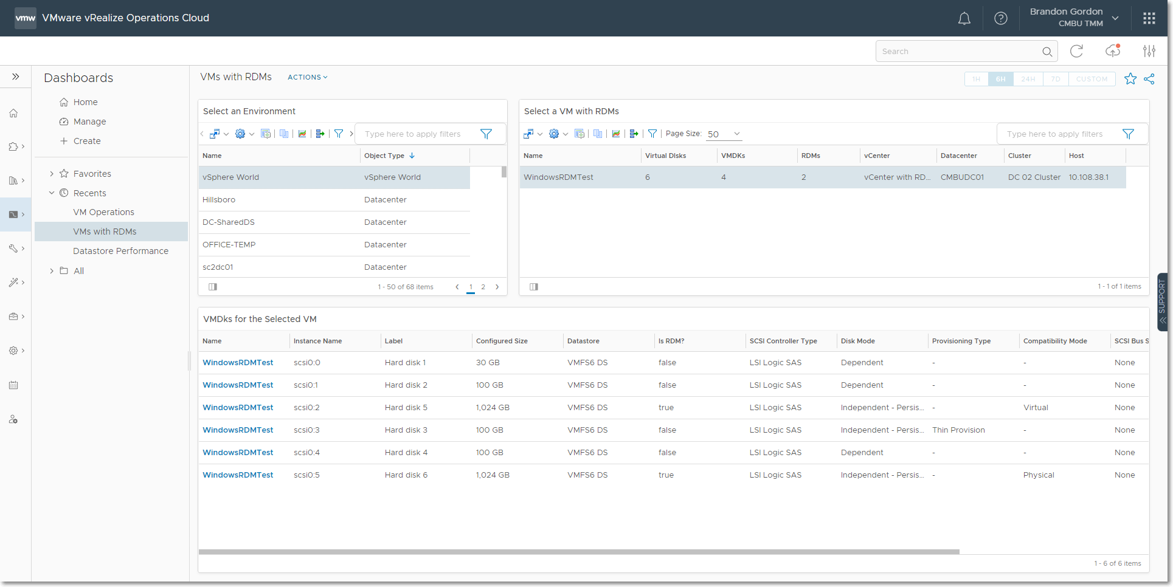
Task: Toggle column chooser in Environment widget footer
Action: (213, 287)
